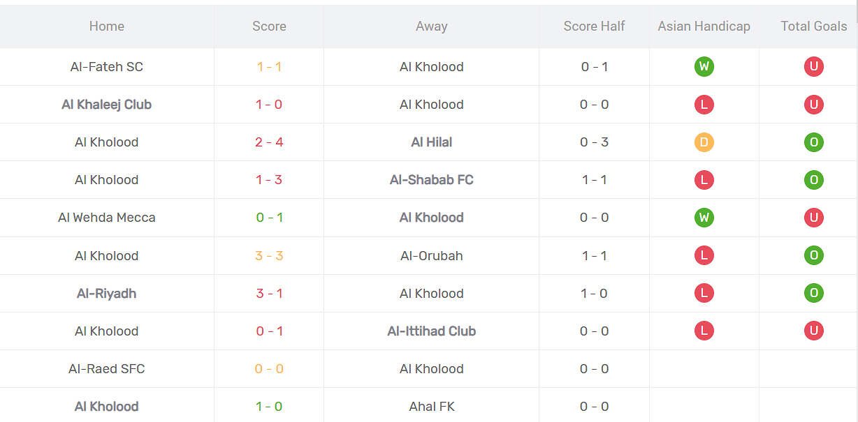This screenshot has width=858, height=422.
Task: Open the Al Khaleej Club team link
Action: tap(107, 105)
